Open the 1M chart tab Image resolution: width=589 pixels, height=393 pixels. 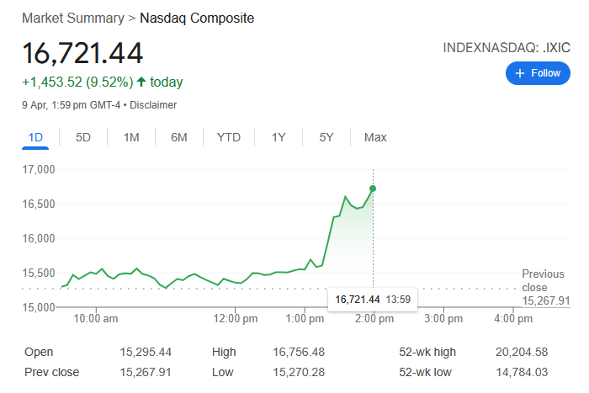[131, 137]
